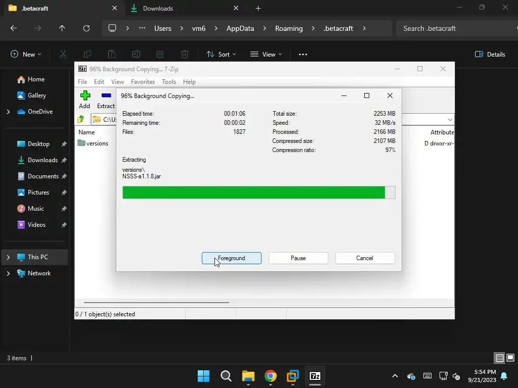Screen dimensions: 518x388
Task: Open the See more ellipsis menu
Action: 303,55
